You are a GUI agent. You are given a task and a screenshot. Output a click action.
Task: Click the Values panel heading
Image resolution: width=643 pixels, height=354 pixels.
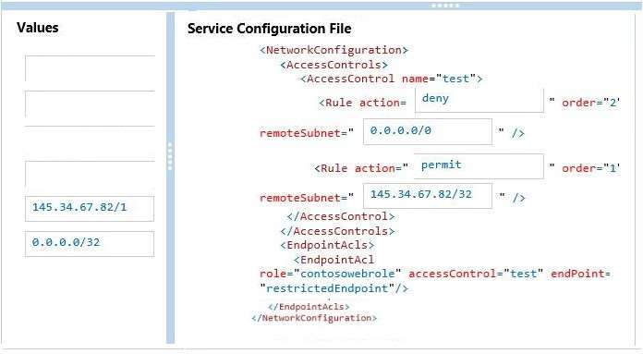point(38,28)
